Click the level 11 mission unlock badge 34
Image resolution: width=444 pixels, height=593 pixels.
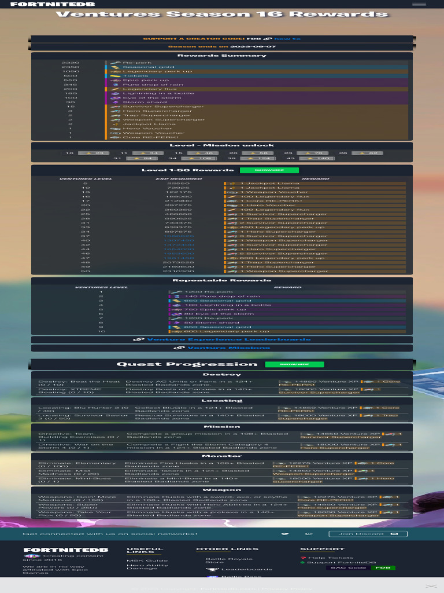(x=148, y=153)
